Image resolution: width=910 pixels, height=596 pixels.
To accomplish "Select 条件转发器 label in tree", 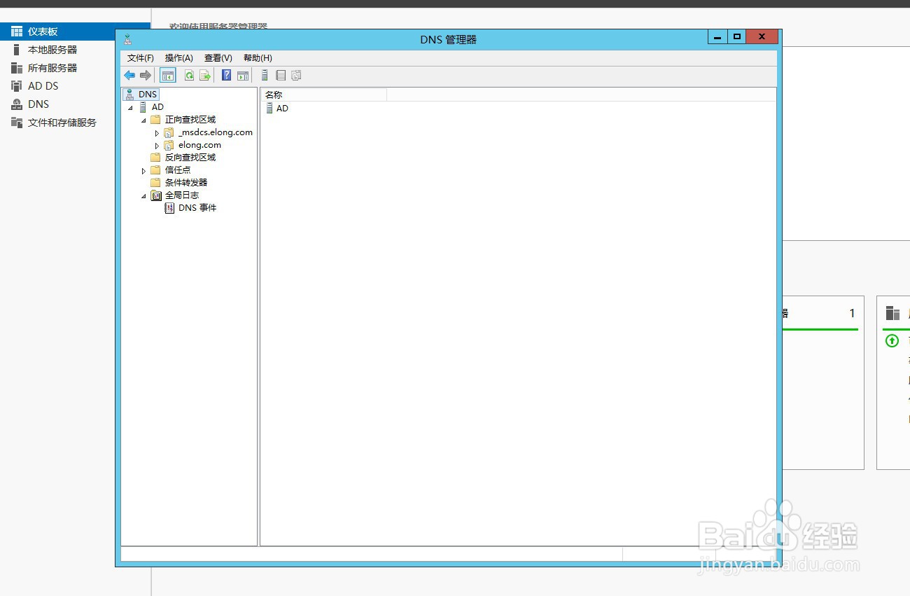I will pos(186,183).
